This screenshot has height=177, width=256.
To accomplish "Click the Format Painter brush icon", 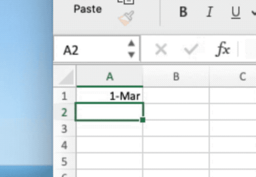I will (126, 18).
